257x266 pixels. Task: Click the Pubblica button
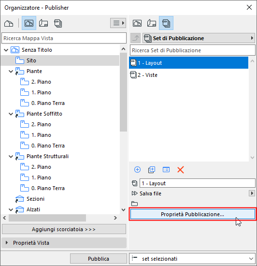click(99, 259)
